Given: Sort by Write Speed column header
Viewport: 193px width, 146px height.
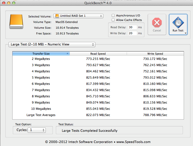Looking at the screenshot, I should pos(155,54).
